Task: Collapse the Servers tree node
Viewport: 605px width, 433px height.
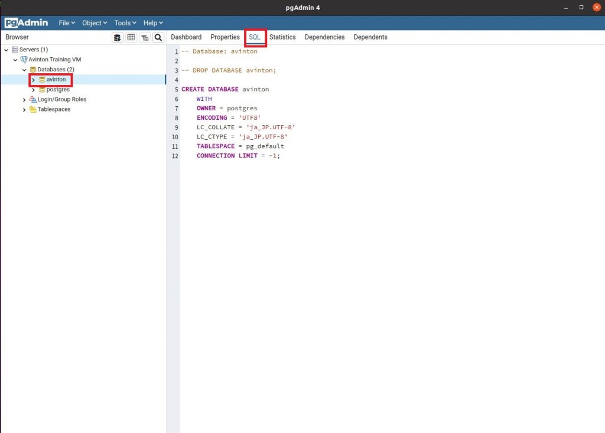Action: [x=6, y=50]
